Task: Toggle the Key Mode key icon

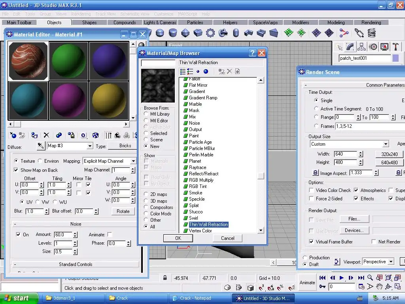Action: coord(322,287)
